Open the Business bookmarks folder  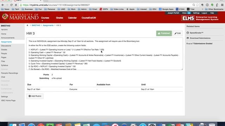(27, 9)
